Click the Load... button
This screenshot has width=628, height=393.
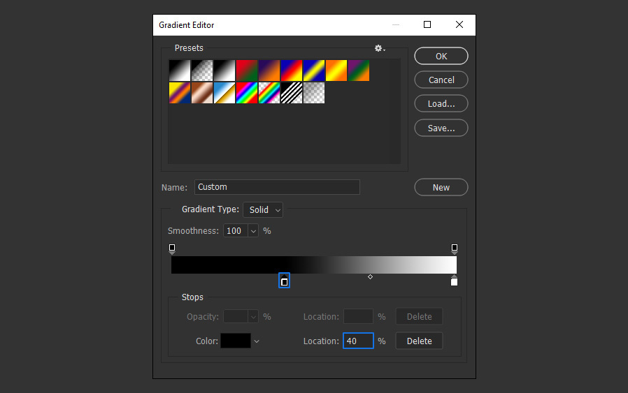click(441, 103)
